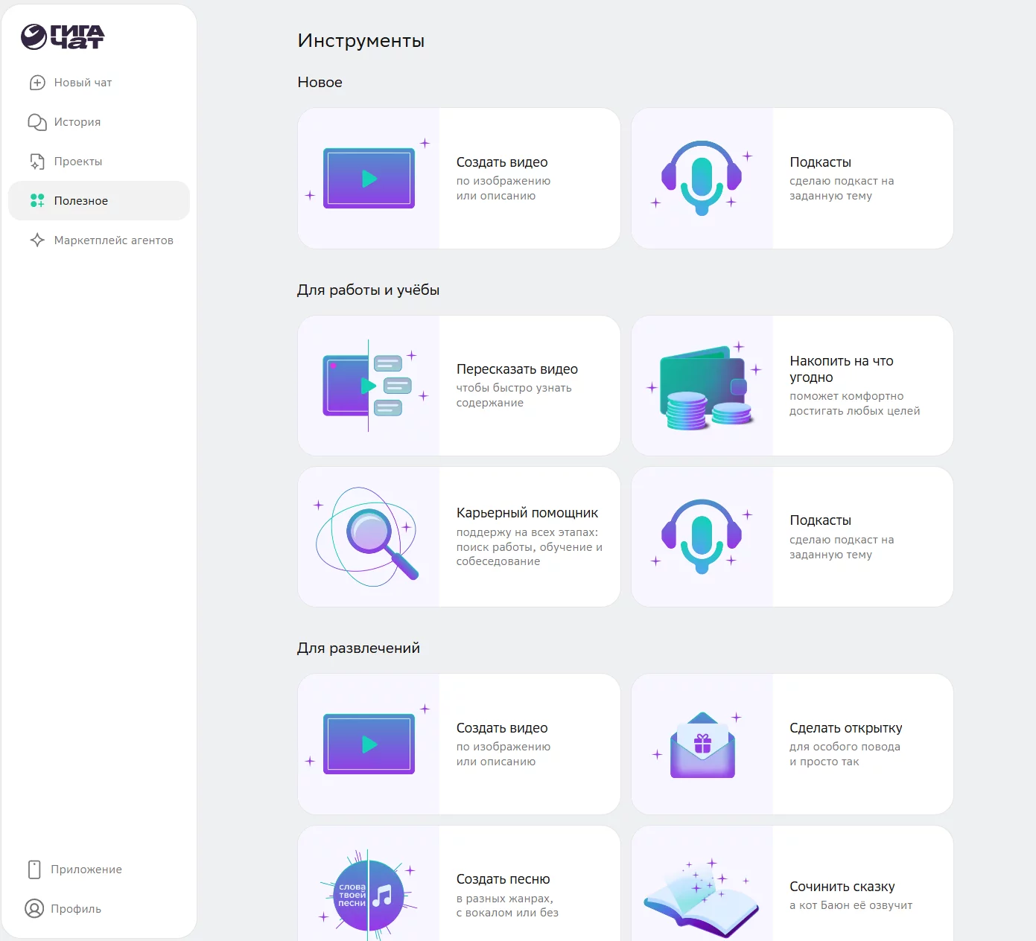This screenshot has width=1036, height=941.
Task: Open История chat bubbles icon
Action: (x=37, y=122)
